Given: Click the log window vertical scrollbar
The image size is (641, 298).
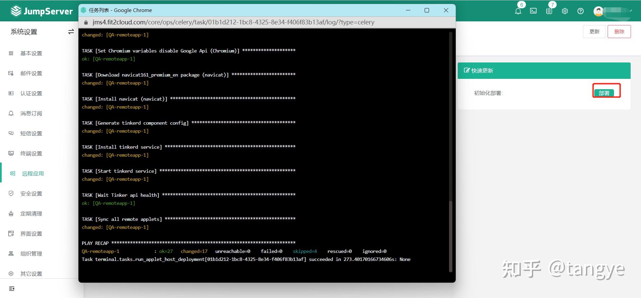Looking at the screenshot, I should pos(451,237).
